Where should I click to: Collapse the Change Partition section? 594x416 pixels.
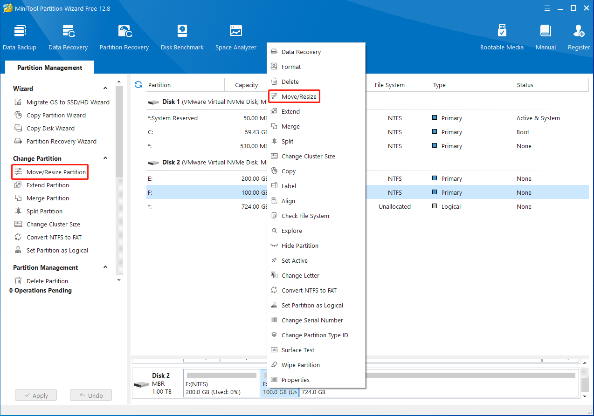point(105,158)
